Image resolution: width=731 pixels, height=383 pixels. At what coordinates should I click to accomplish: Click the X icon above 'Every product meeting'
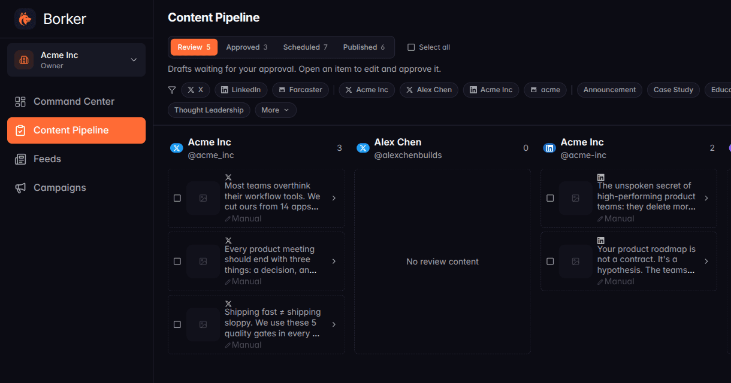click(228, 241)
